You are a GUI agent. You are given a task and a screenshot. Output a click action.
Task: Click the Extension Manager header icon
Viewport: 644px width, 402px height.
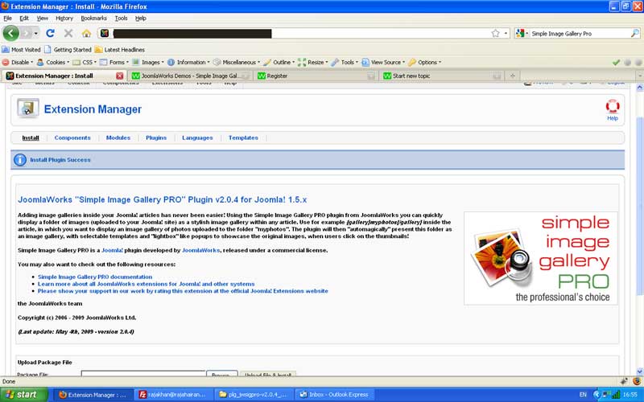click(28, 109)
